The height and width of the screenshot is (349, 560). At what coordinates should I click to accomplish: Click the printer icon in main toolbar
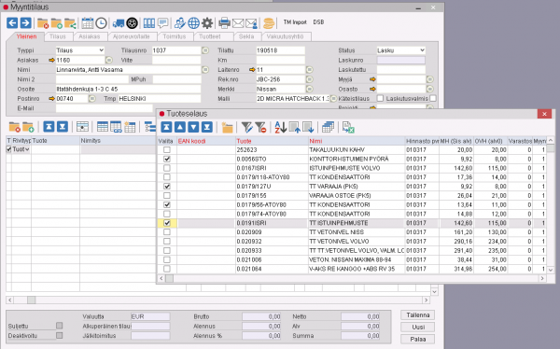(224, 23)
